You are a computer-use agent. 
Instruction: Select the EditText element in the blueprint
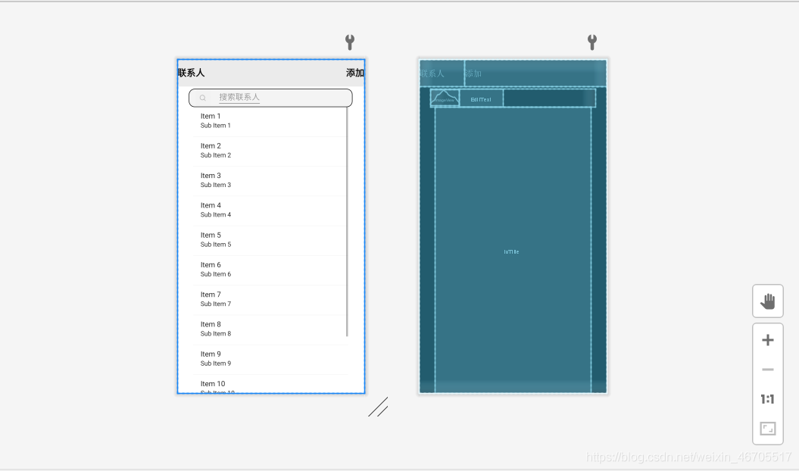pyautogui.click(x=481, y=98)
